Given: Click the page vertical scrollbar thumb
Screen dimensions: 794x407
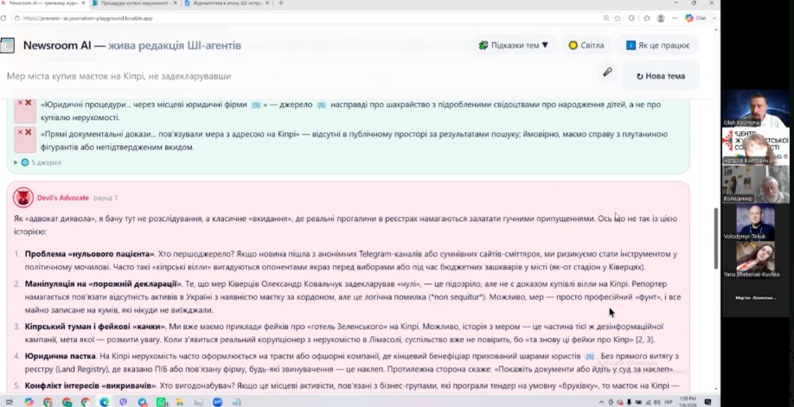Looking at the screenshot, I should (x=715, y=238).
